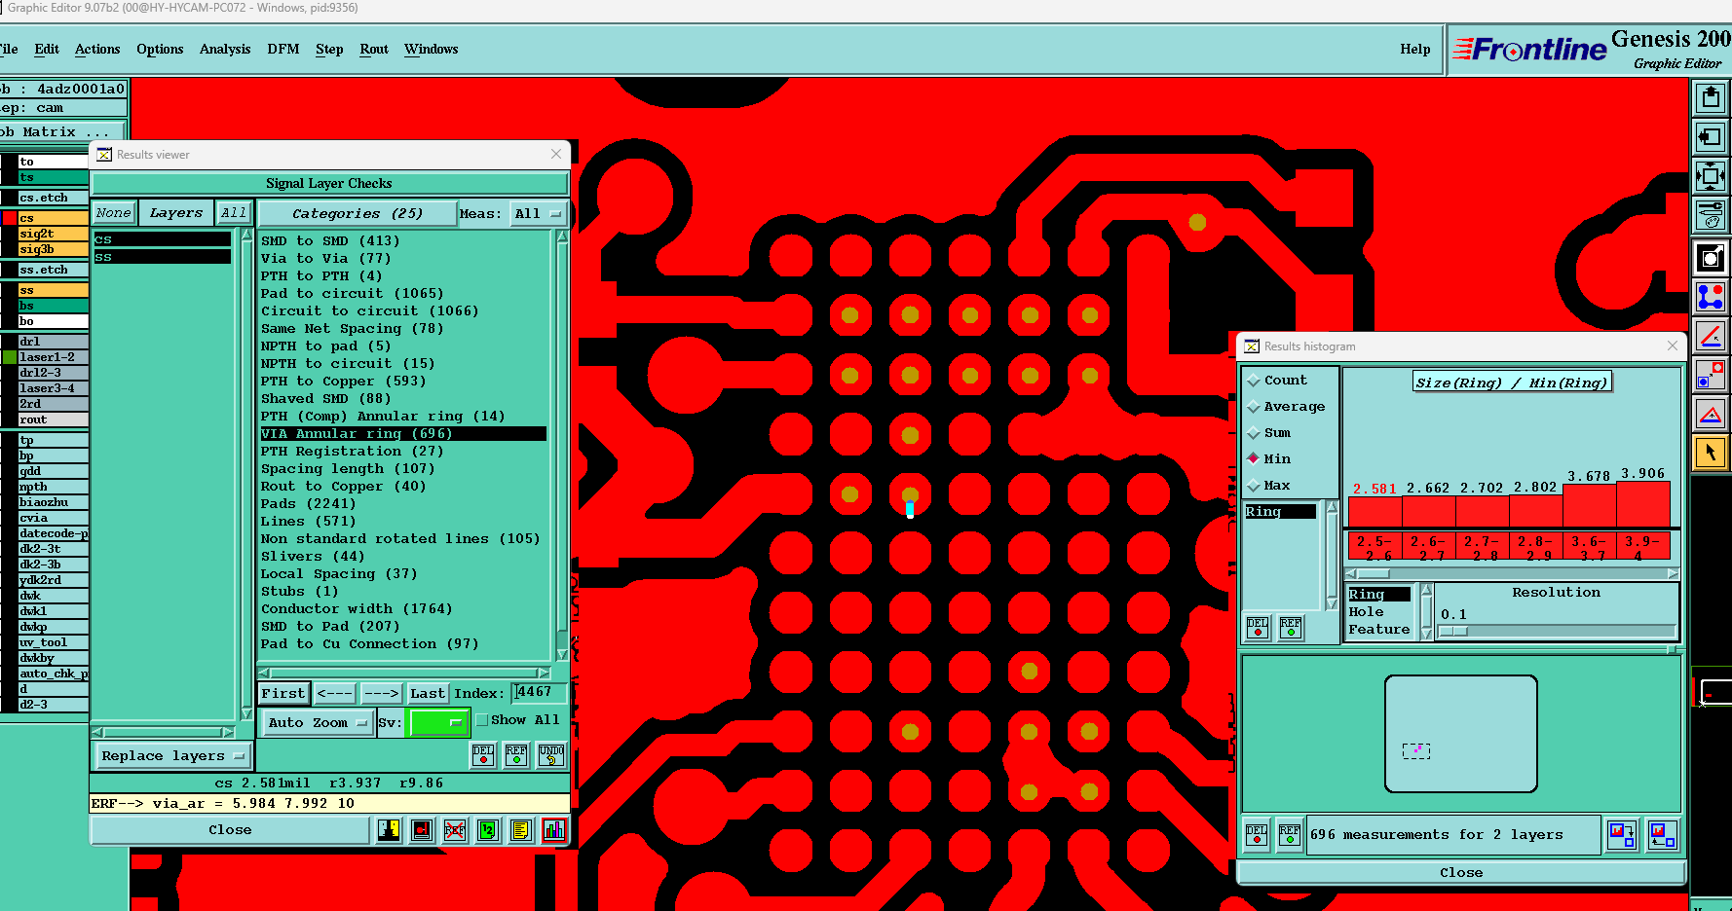Viewport: 1732px width, 911px height.
Task: Select the Average radio option
Action: pos(1254,407)
